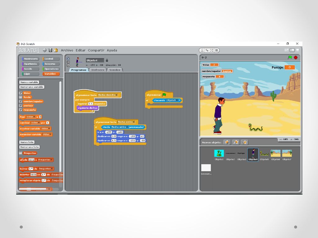Click the share project icon in toolbar
318x238 pixels.
(56, 50)
